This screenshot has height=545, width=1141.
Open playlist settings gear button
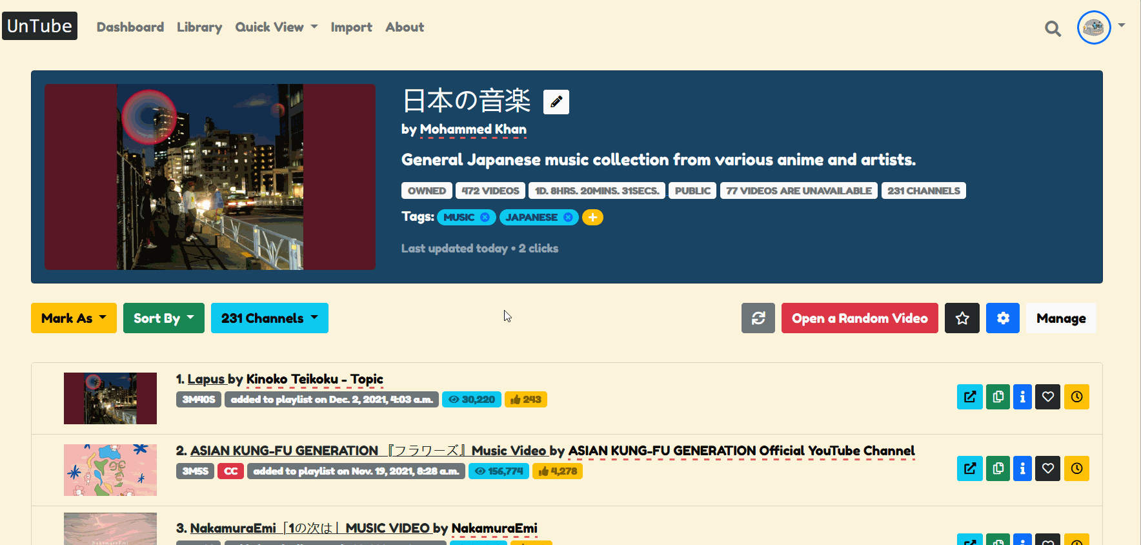pyautogui.click(x=1003, y=318)
